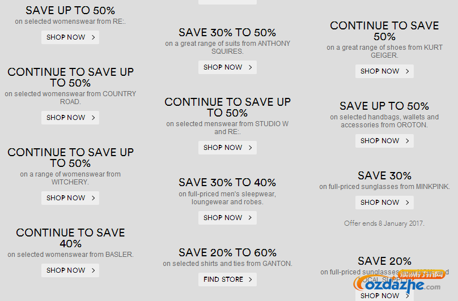
Task: Click Shop Now for OROTON handbags
Action: coord(384,141)
